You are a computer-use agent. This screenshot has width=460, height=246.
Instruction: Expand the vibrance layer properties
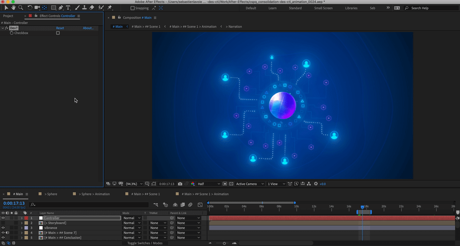click(x=22, y=228)
